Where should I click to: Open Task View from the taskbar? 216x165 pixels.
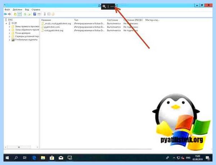(x=24, y=158)
